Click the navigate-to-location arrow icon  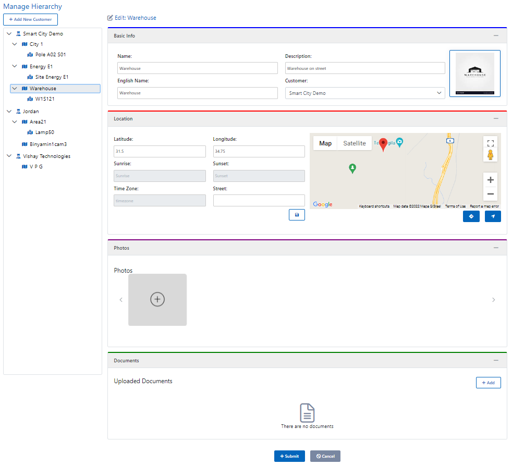tap(493, 216)
